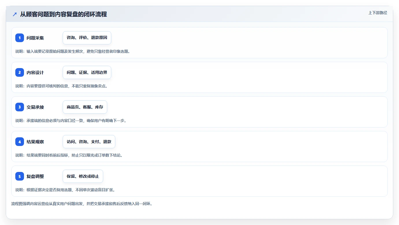Select the 问题、证据、适用边界 chip
Viewport: 399px width, 225px height.
coord(87,72)
